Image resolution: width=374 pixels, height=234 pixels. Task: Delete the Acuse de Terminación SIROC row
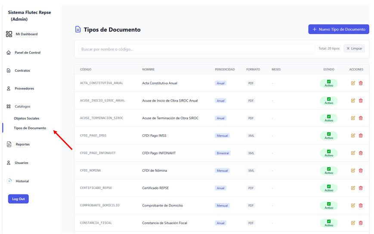[361, 118]
